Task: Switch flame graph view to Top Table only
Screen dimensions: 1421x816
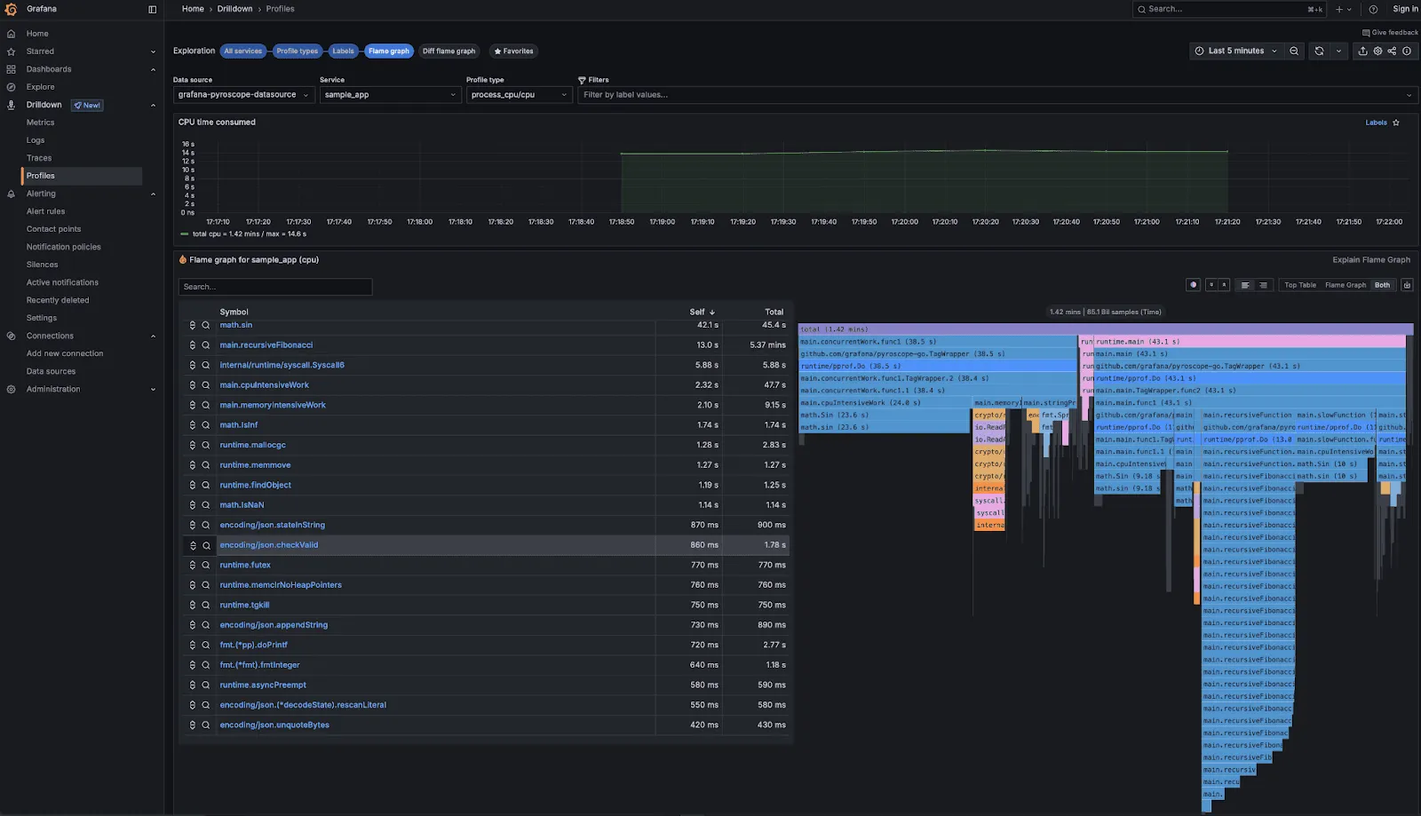Action: click(x=1299, y=285)
